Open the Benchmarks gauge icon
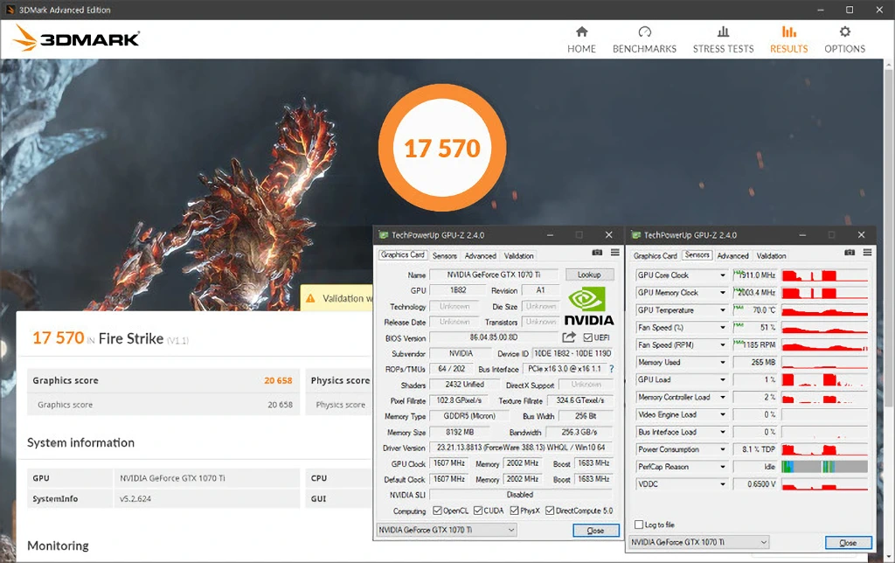Screen dimensions: 895x563 (x=644, y=32)
